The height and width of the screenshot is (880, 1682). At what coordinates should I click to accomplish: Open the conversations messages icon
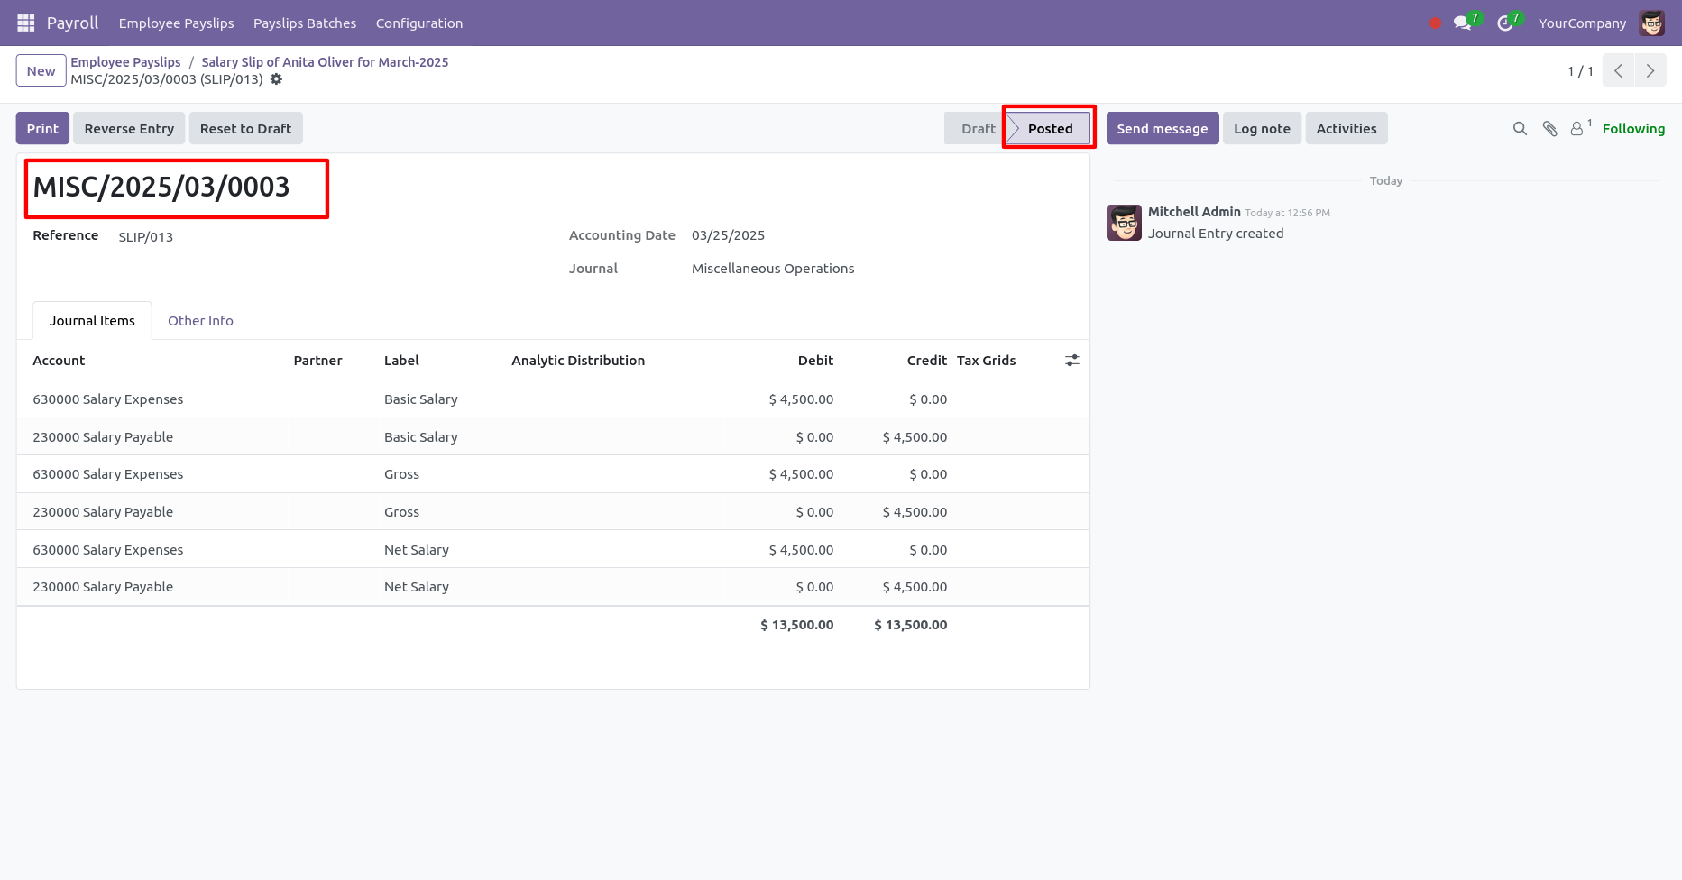pyautogui.click(x=1462, y=23)
